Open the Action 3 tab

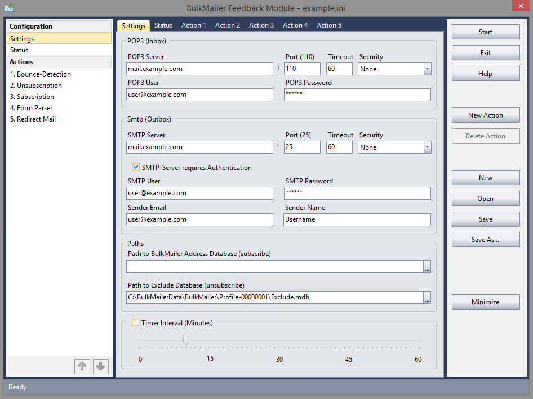tap(261, 25)
